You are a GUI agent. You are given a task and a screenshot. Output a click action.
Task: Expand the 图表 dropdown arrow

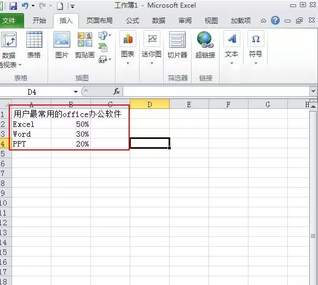point(128,63)
